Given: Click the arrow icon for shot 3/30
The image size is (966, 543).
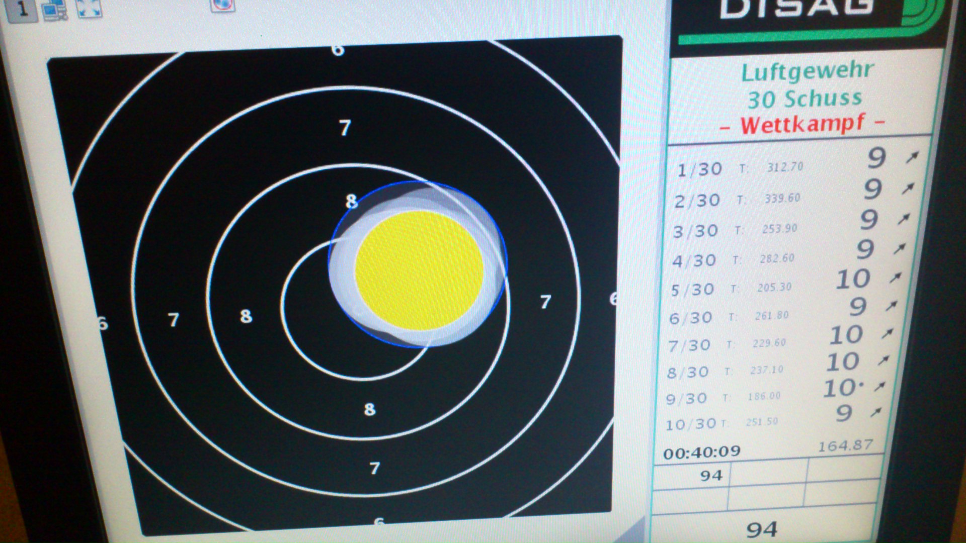Looking at the screenshot, I should pyautogui.click(x=904, y=219).
